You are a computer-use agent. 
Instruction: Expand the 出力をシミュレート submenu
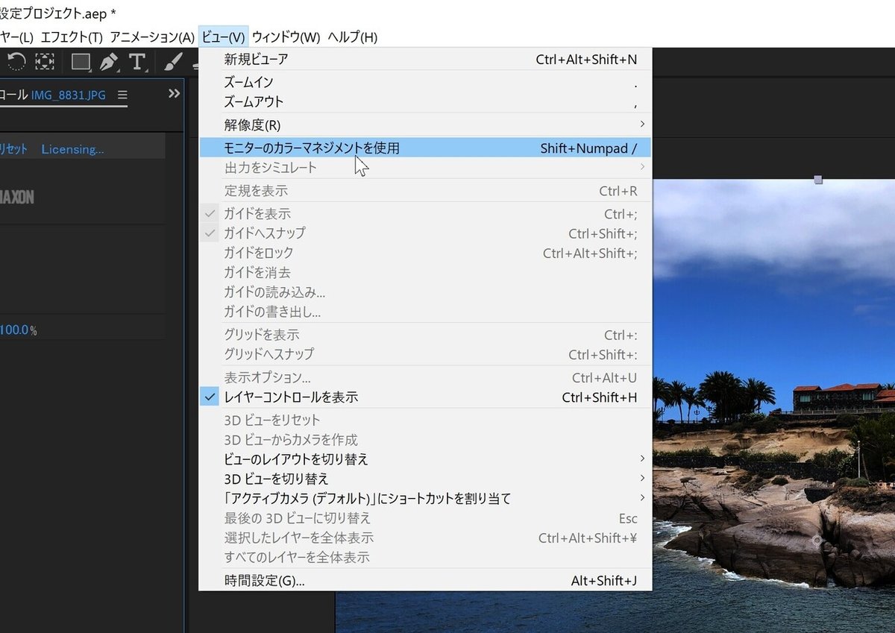point(425,168)
